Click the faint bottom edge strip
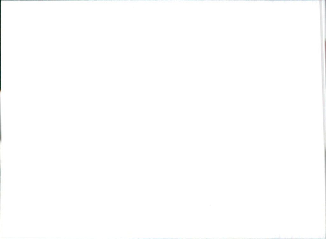This screenshot has height=239, width=326. coord(163,238)
